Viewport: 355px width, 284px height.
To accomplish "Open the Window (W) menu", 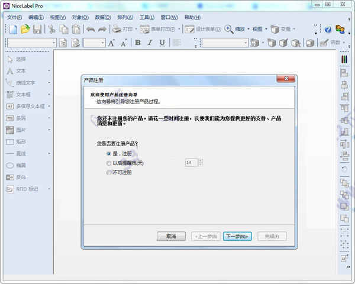I will 169,17.
